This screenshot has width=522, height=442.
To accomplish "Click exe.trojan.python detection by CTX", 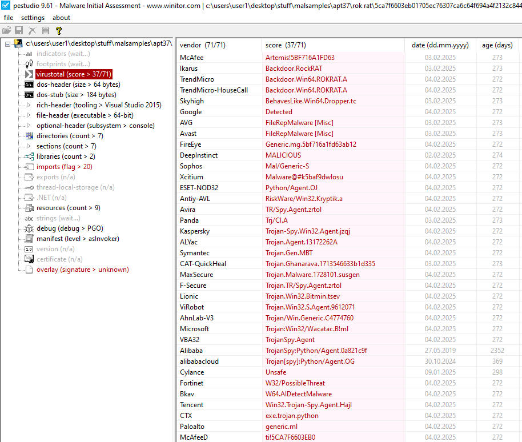I will point(292,416).
